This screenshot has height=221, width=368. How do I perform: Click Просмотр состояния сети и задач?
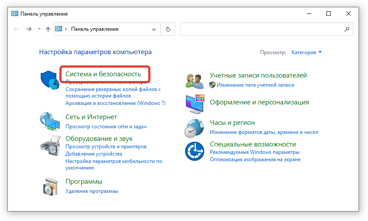(106, 127)
